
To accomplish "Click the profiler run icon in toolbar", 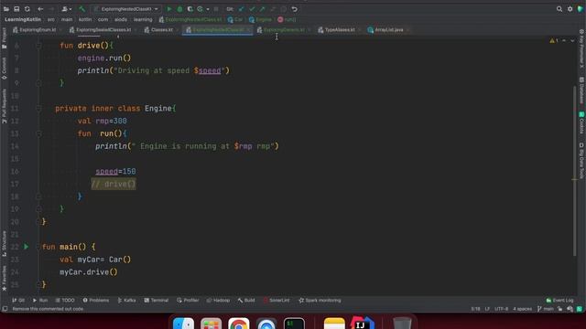I will 201,9.
